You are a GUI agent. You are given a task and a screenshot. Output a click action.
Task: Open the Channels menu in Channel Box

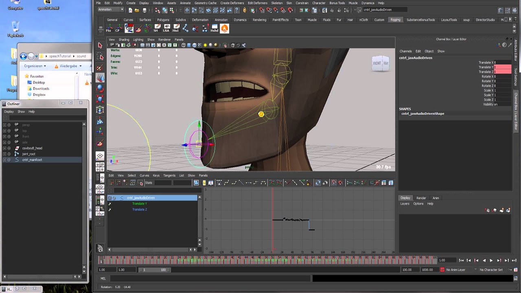pos(405,51)
